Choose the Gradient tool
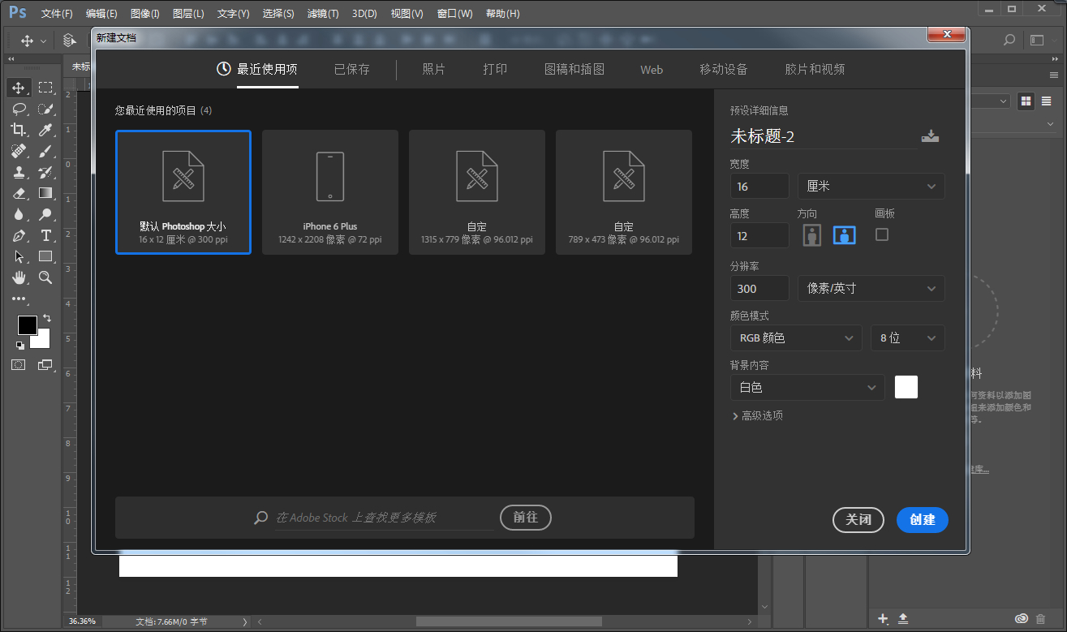 pos(45,193)
